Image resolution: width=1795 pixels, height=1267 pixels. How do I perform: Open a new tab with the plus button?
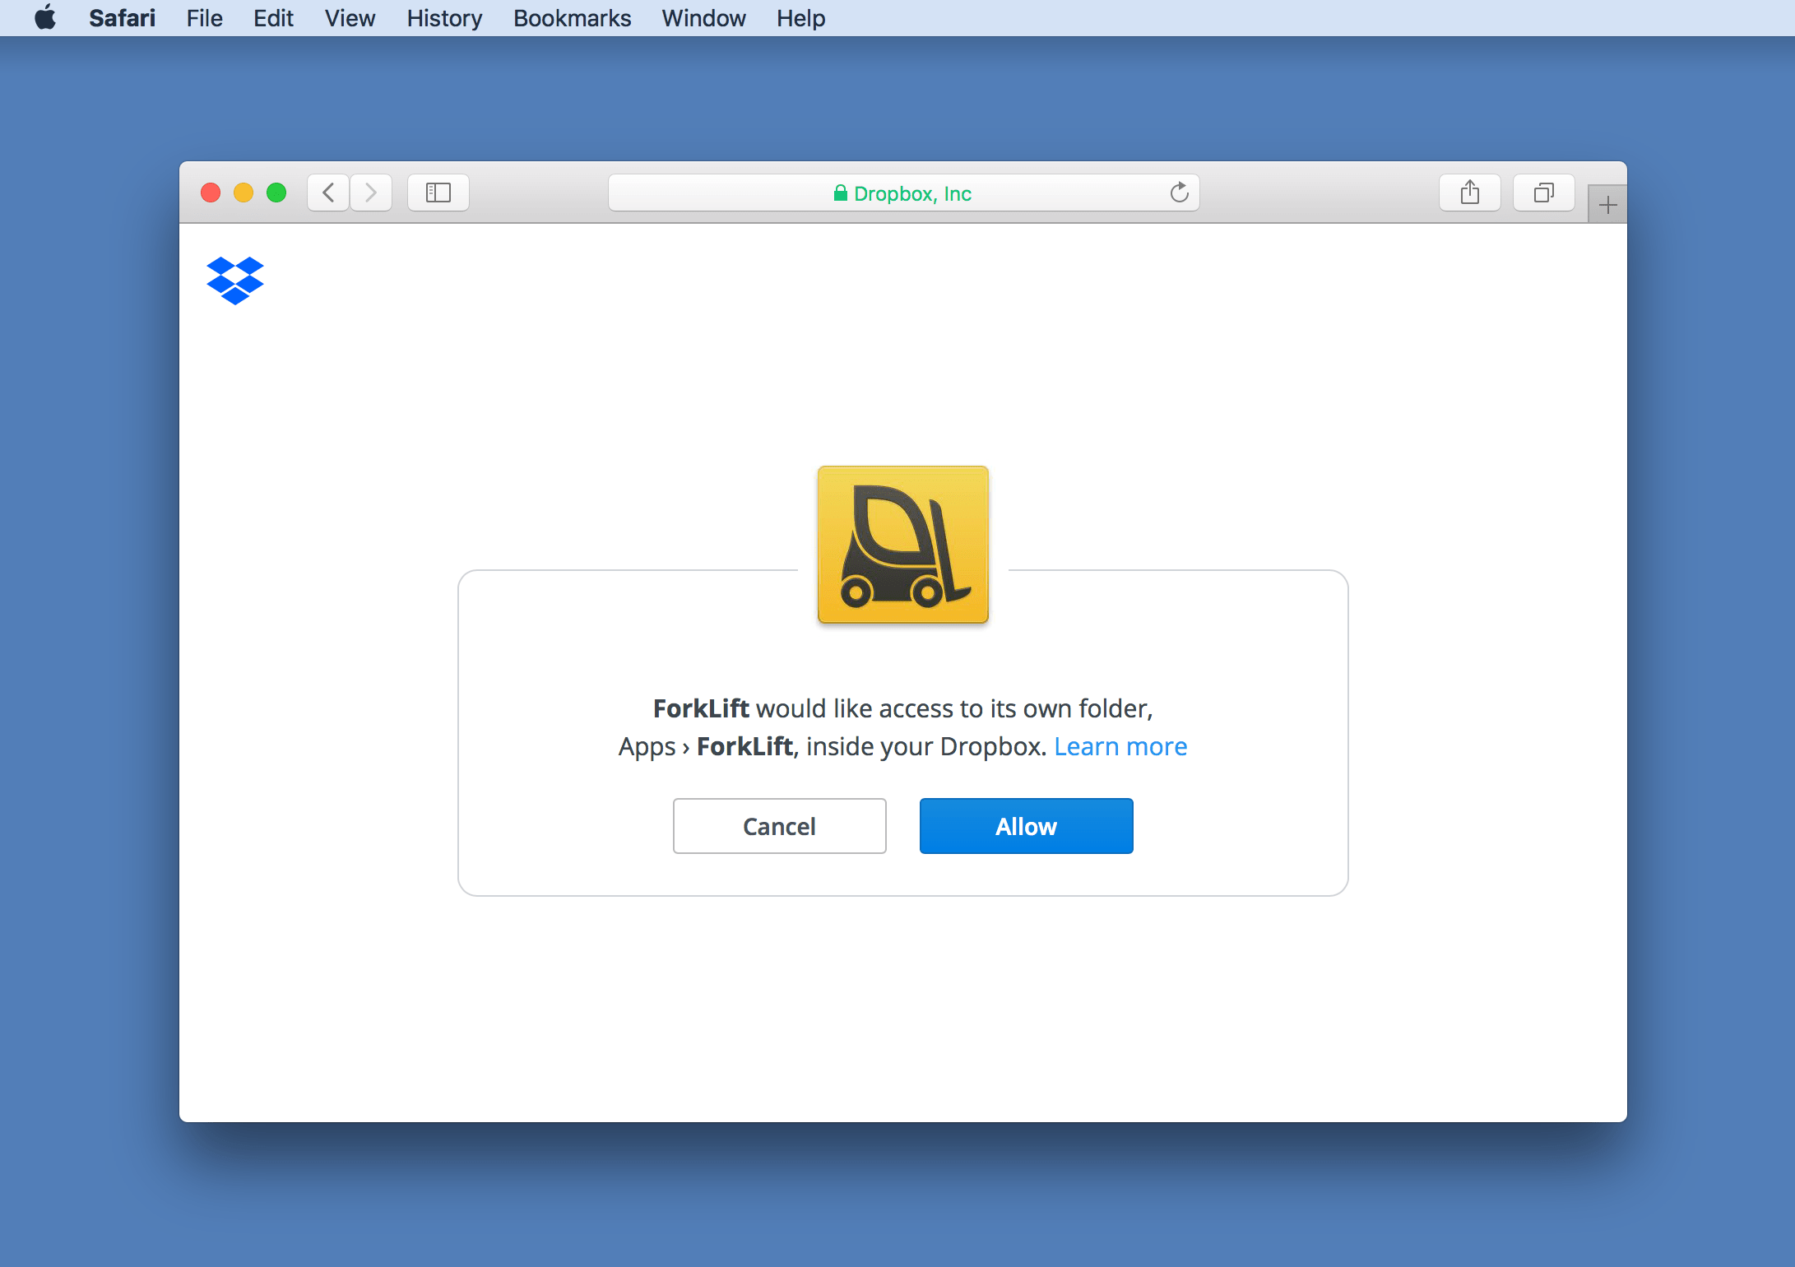(x=1607, y=205)
